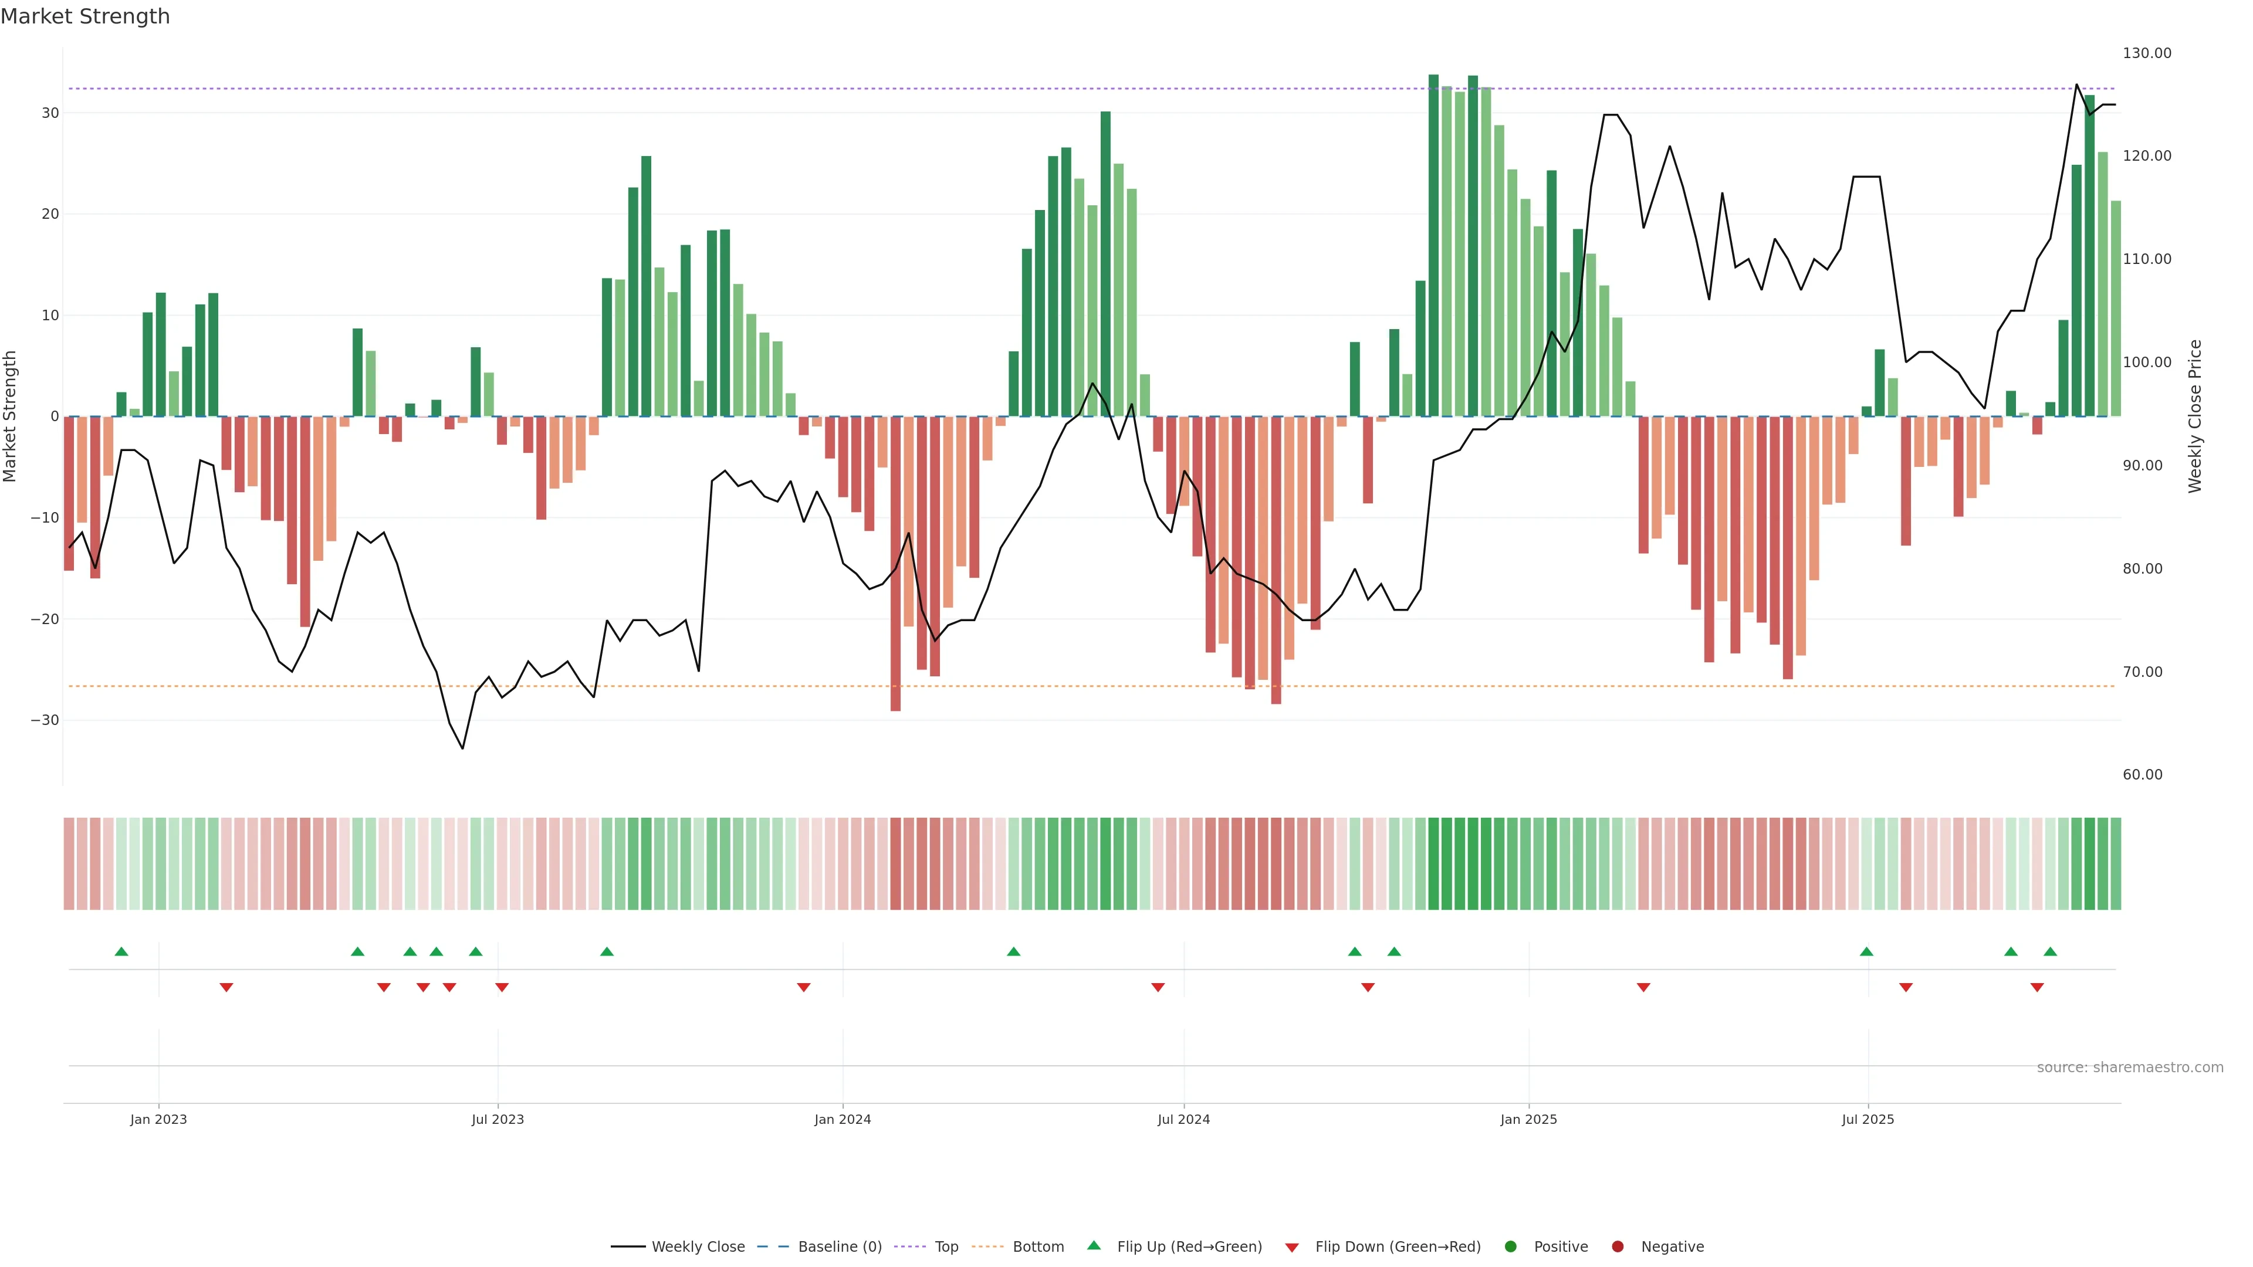Click the Flip Down red triangle legend icon
Viewport: 2253px width, 1267px height.
(1292, 1248)
